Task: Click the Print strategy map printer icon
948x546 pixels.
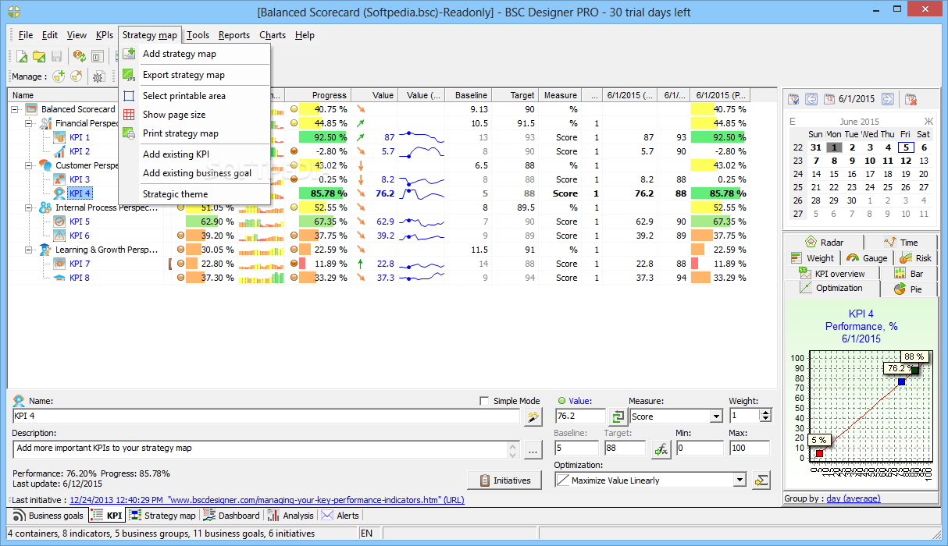Action: tap(130, 133)
